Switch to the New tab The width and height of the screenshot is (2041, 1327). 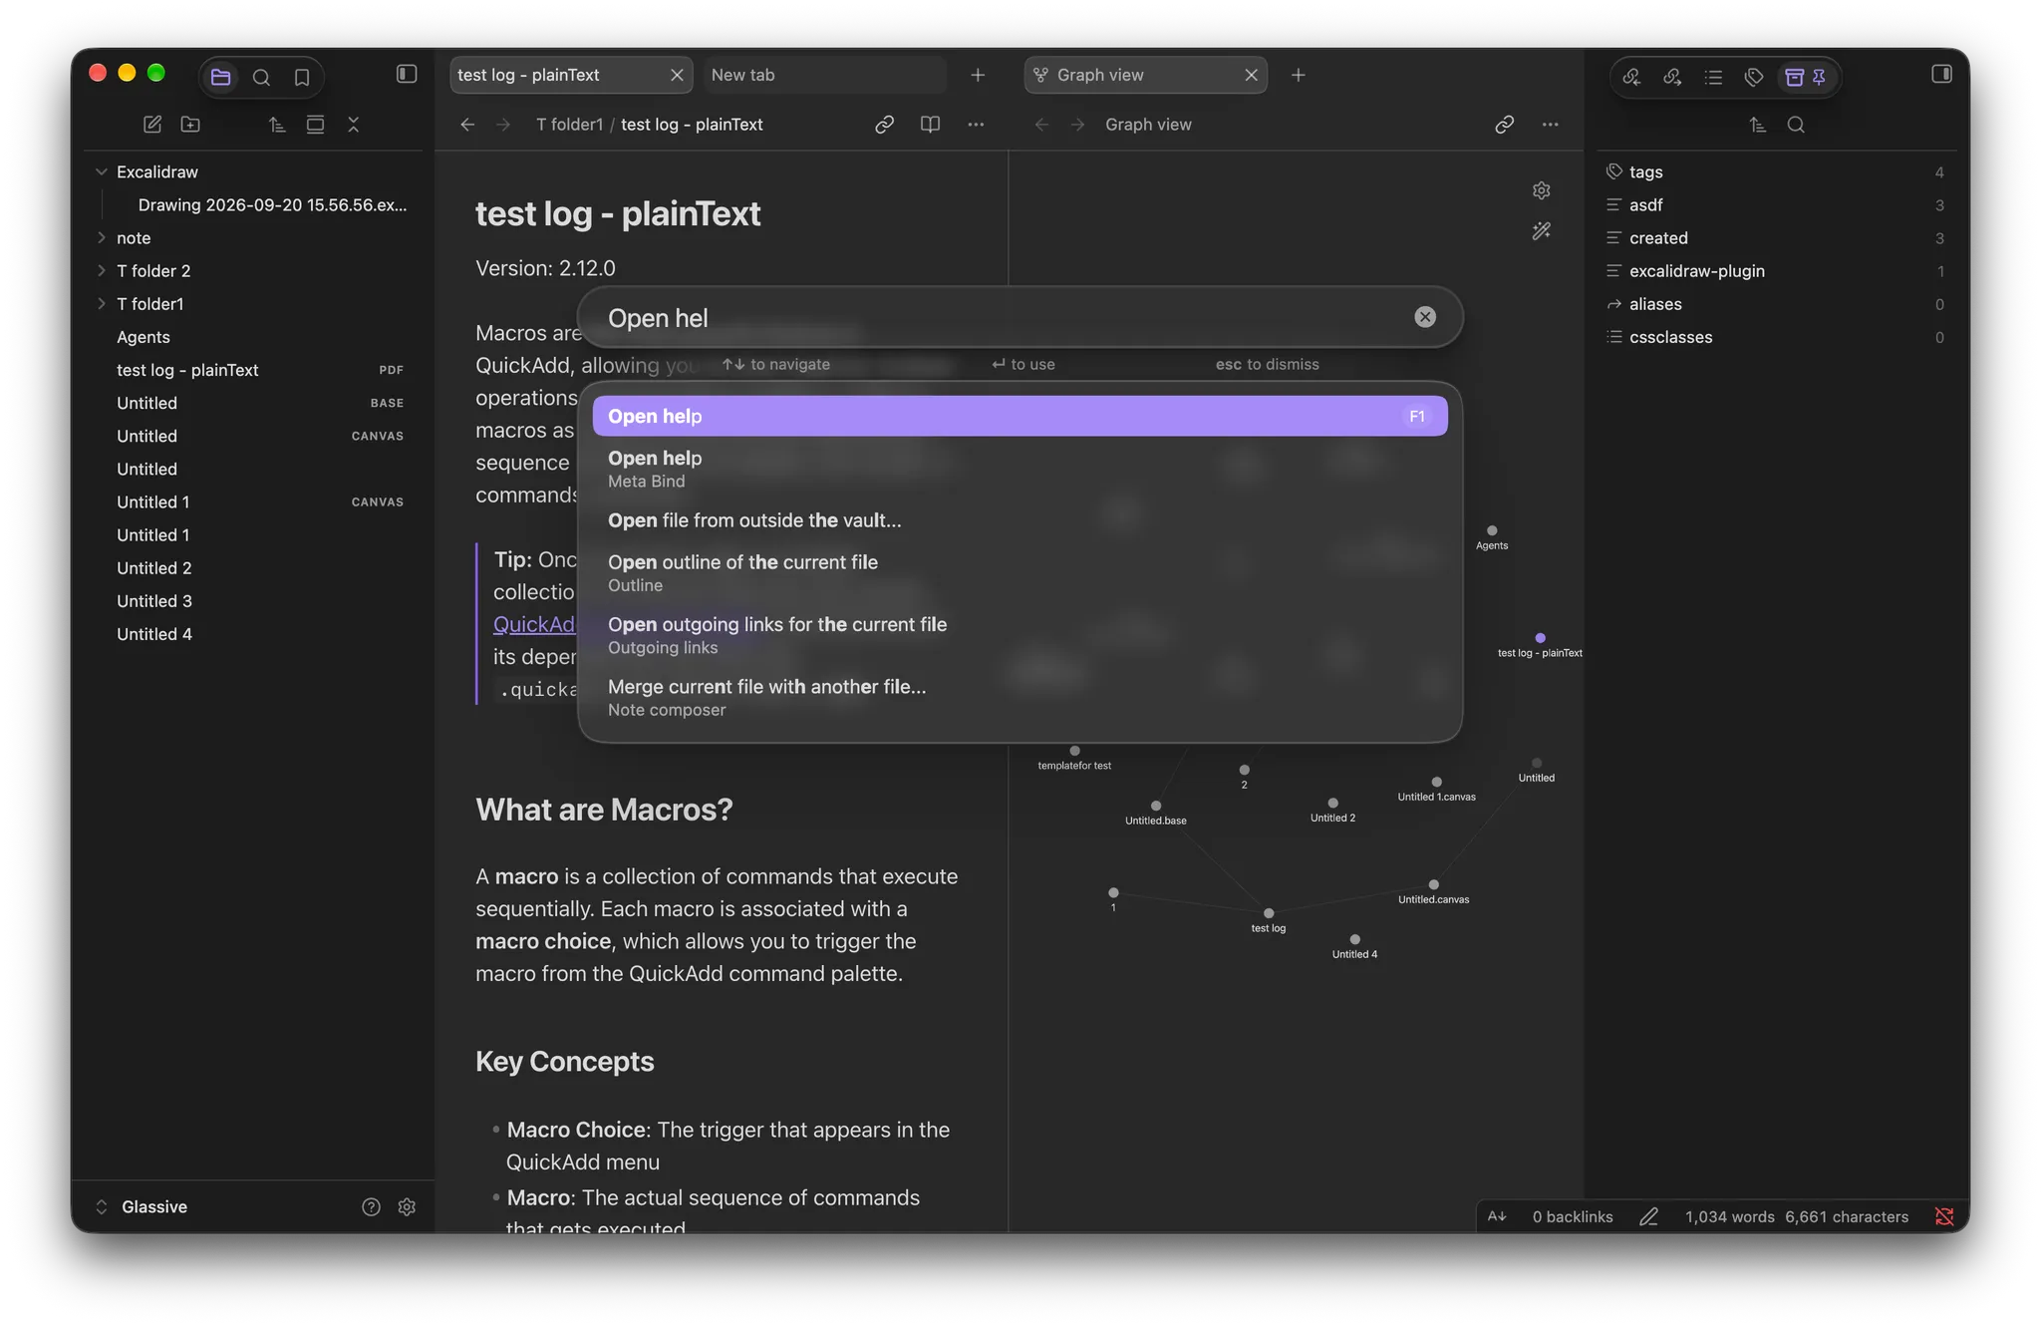coord(823,75)
